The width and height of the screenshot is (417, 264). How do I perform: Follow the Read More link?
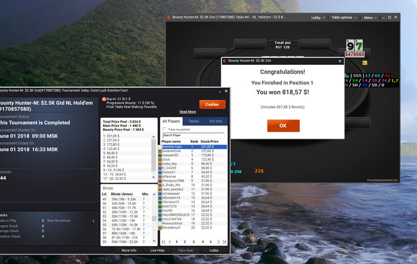click(188, 112)
